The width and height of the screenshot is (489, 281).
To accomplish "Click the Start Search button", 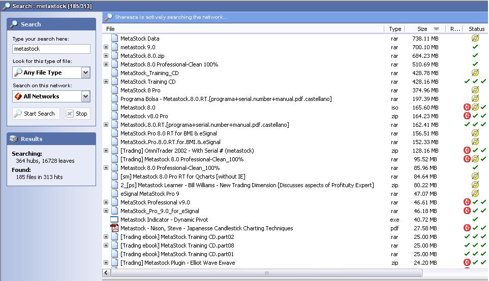I will point(35,114).
